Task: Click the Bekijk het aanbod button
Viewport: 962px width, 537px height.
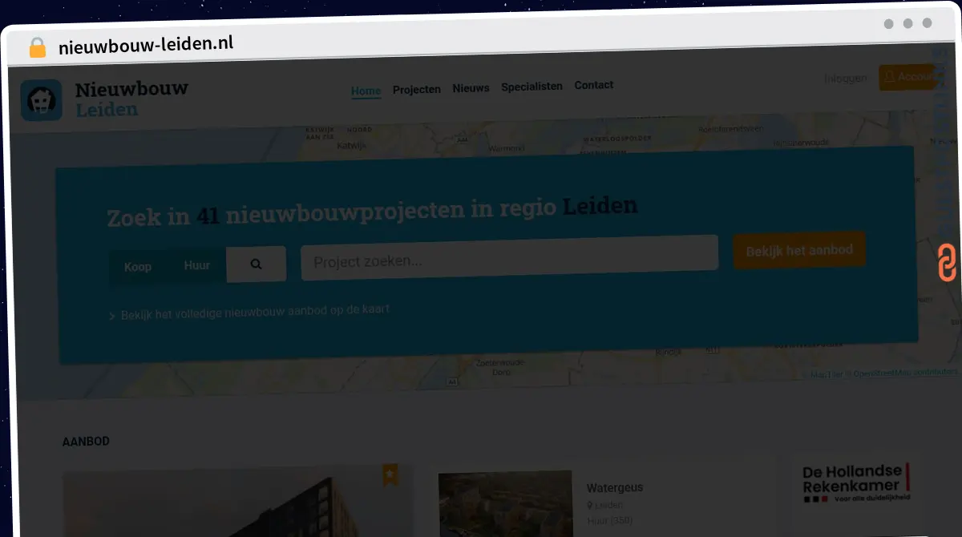Action: tap(799, 251)
